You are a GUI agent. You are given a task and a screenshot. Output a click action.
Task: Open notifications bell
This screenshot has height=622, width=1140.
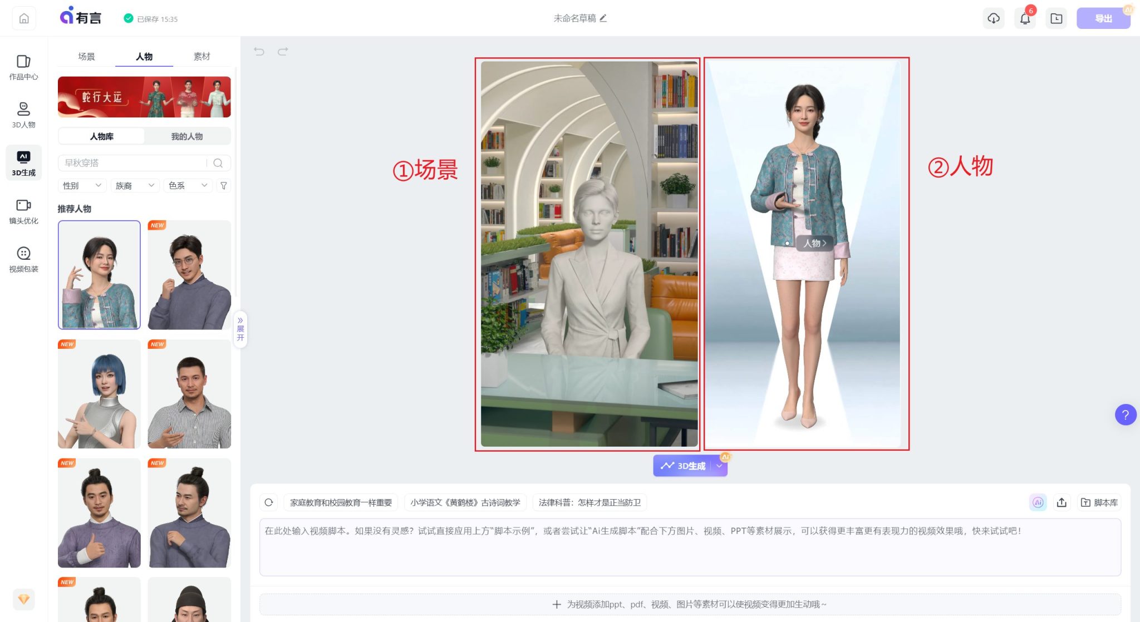pos(1025,18)
